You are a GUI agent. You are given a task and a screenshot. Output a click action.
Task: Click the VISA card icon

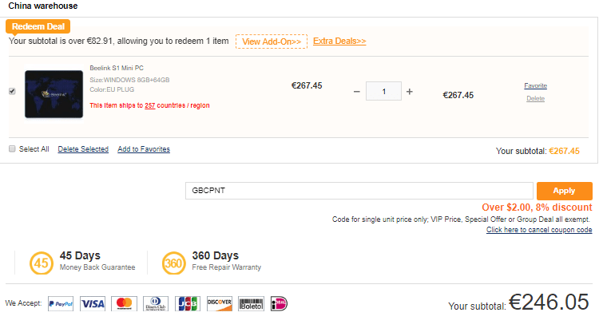tap(93, 303)
